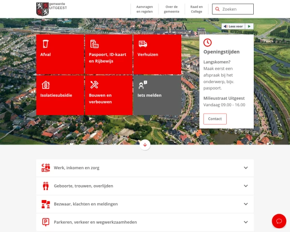This screenshot has height=232, width=290.
Task: Open the Iets melden person icon
Action: (x=143, y=85)
